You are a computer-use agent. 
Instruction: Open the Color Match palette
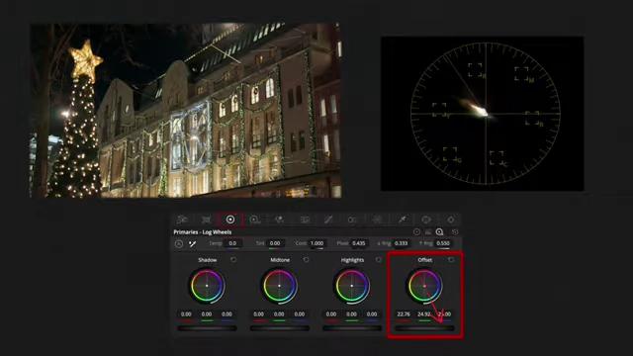tap(207, 220)
